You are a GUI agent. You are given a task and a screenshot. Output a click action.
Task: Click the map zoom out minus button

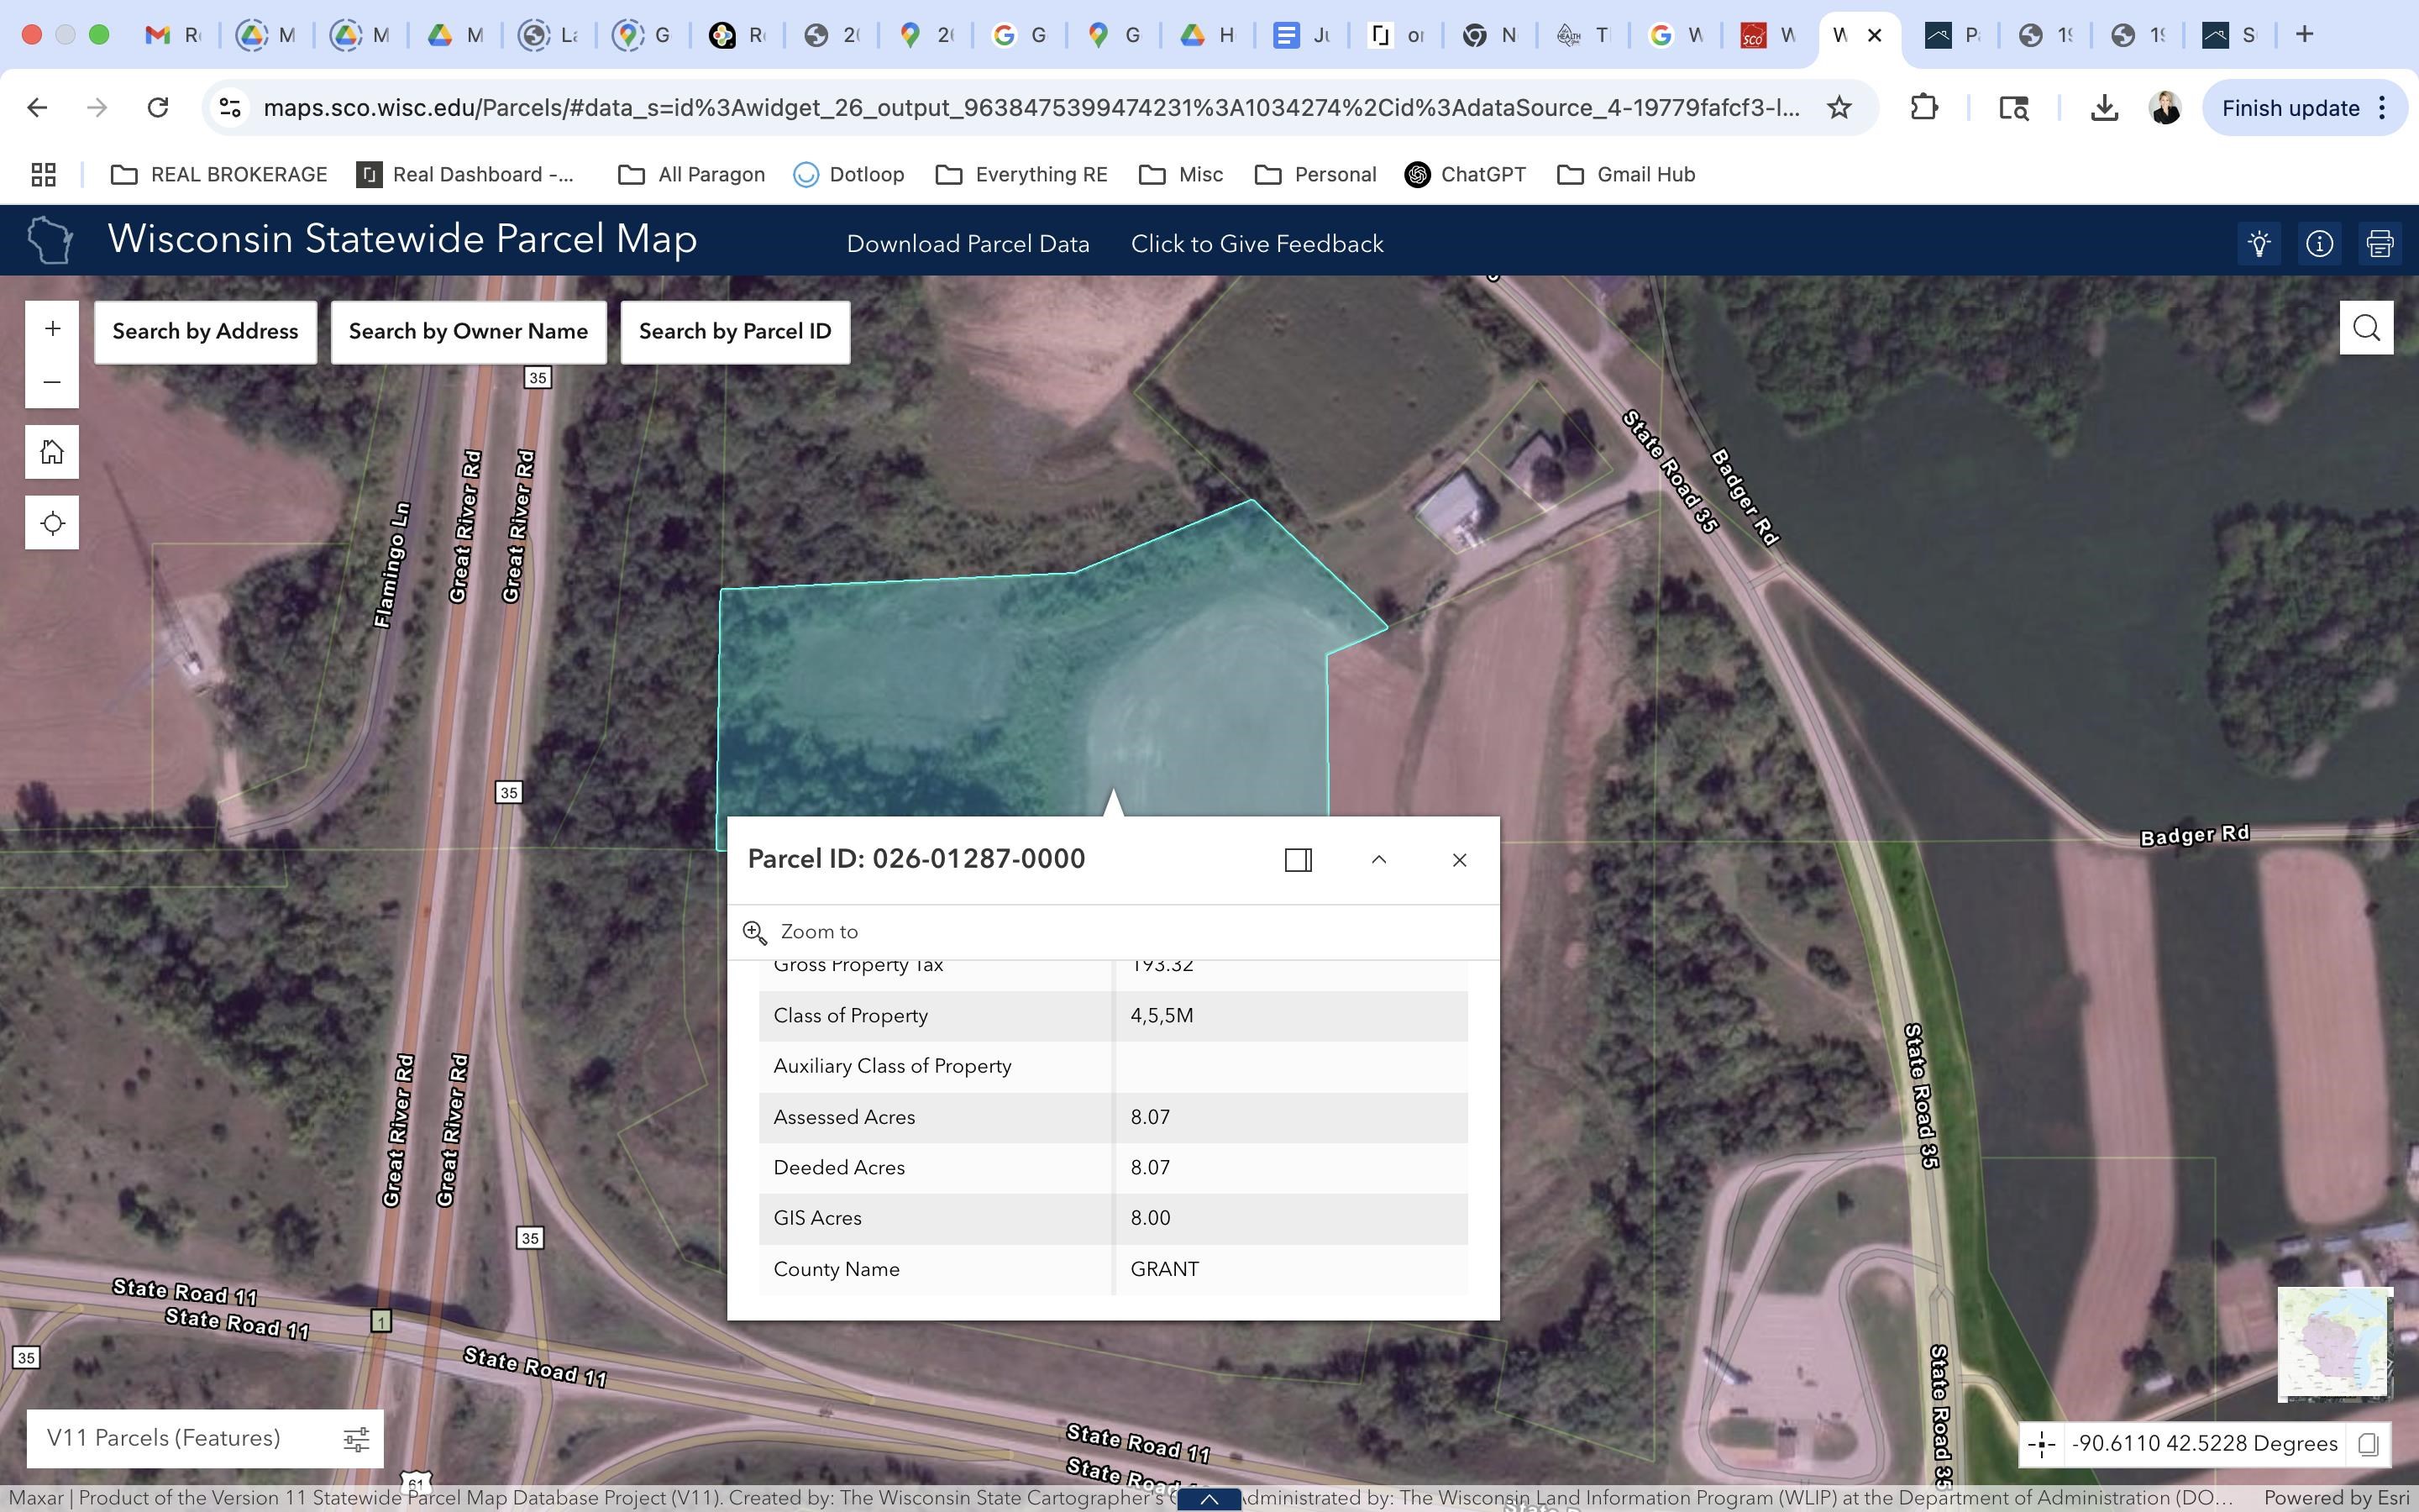tap(52, 382)
